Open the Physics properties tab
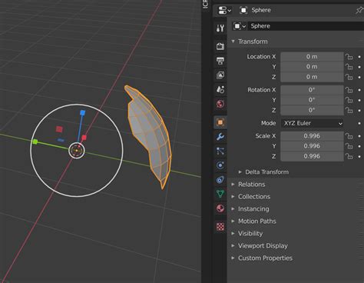Viewport: 364px width, 283px height. tap(220, 165)
